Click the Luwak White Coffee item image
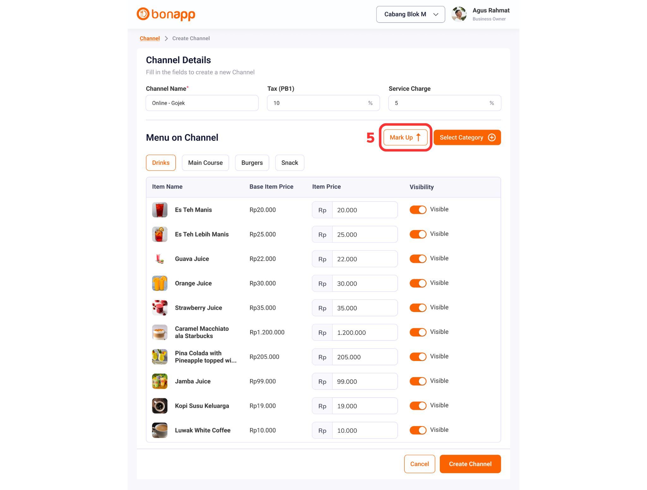647x490 pixels. (x=160, y=430)
